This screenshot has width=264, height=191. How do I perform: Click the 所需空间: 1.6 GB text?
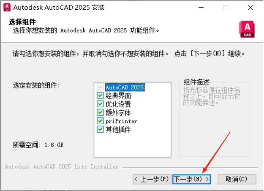[38, 145]
